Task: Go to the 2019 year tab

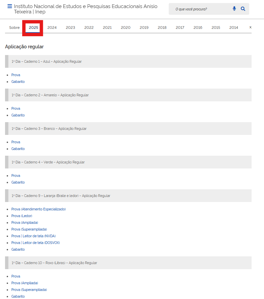Action: click(144, 28)
